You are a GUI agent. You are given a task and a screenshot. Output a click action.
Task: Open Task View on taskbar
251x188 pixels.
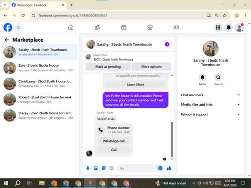coord(30,183)
